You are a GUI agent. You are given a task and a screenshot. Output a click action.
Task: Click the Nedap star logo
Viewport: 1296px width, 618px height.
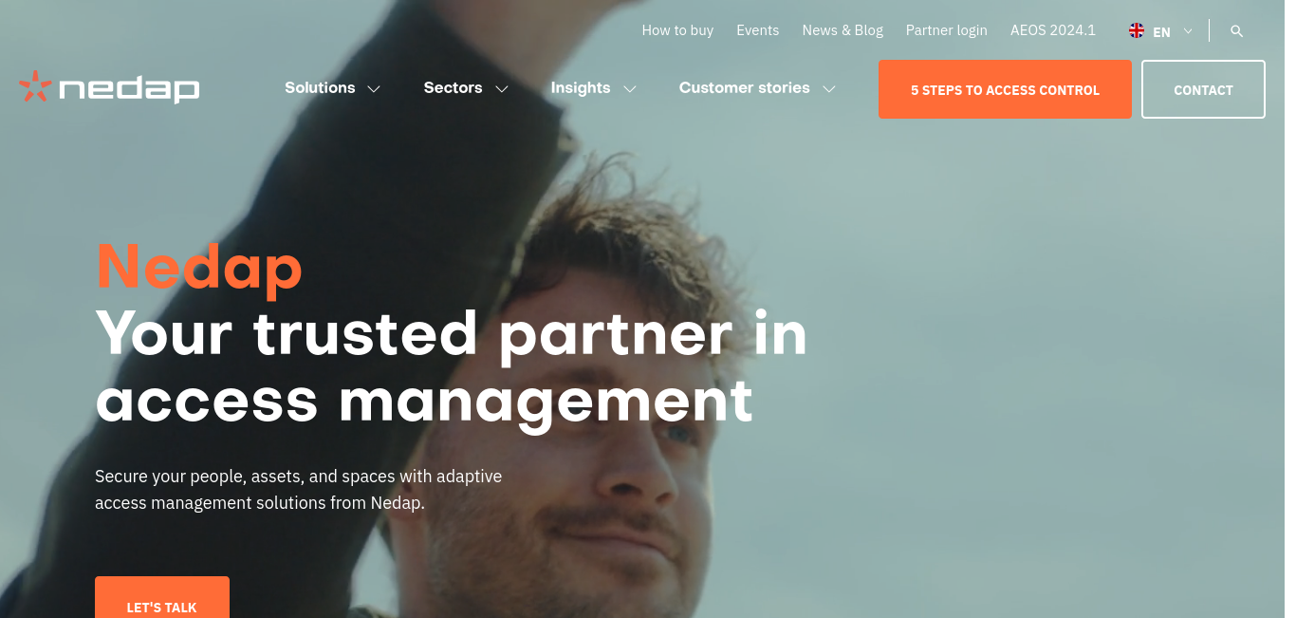click(35, 85)
